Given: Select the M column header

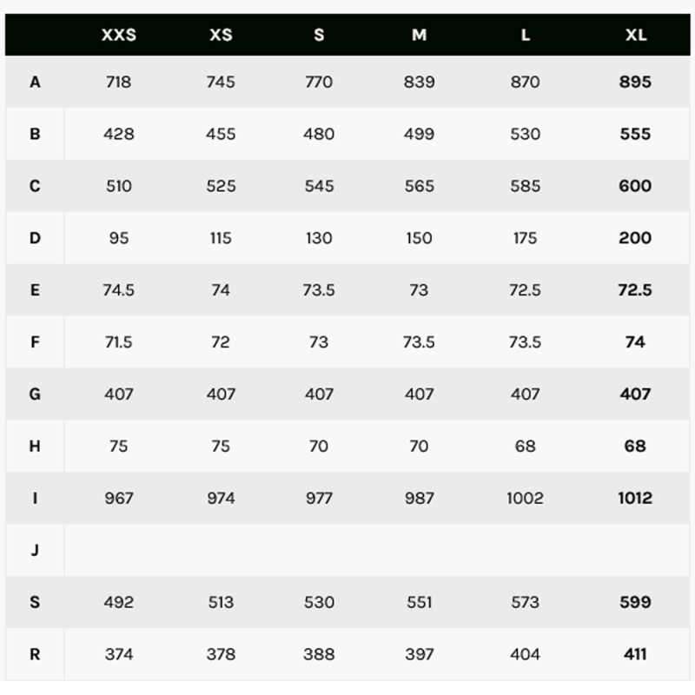Looking at the screenshot, I should (x=419, y=36).
